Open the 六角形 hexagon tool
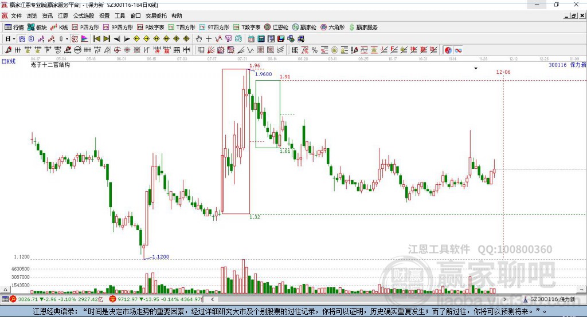 (332, 27)
